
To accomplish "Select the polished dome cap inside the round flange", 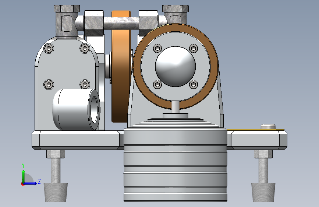I will click(176, 66).
